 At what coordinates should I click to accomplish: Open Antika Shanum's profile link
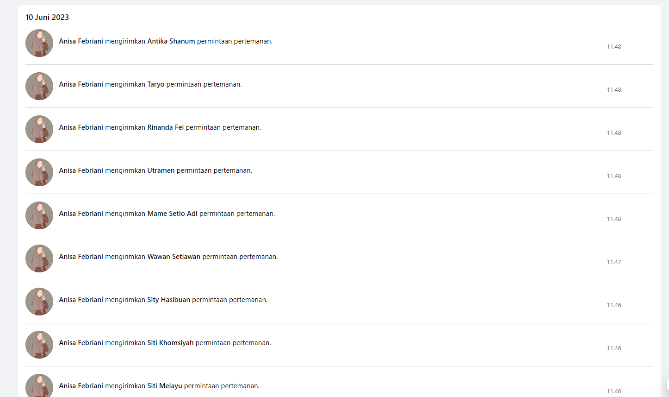click(x=171, y=41)
